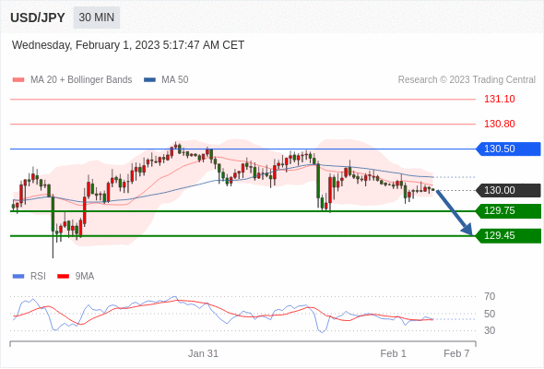Click the USD/JPY pair title

38,18
